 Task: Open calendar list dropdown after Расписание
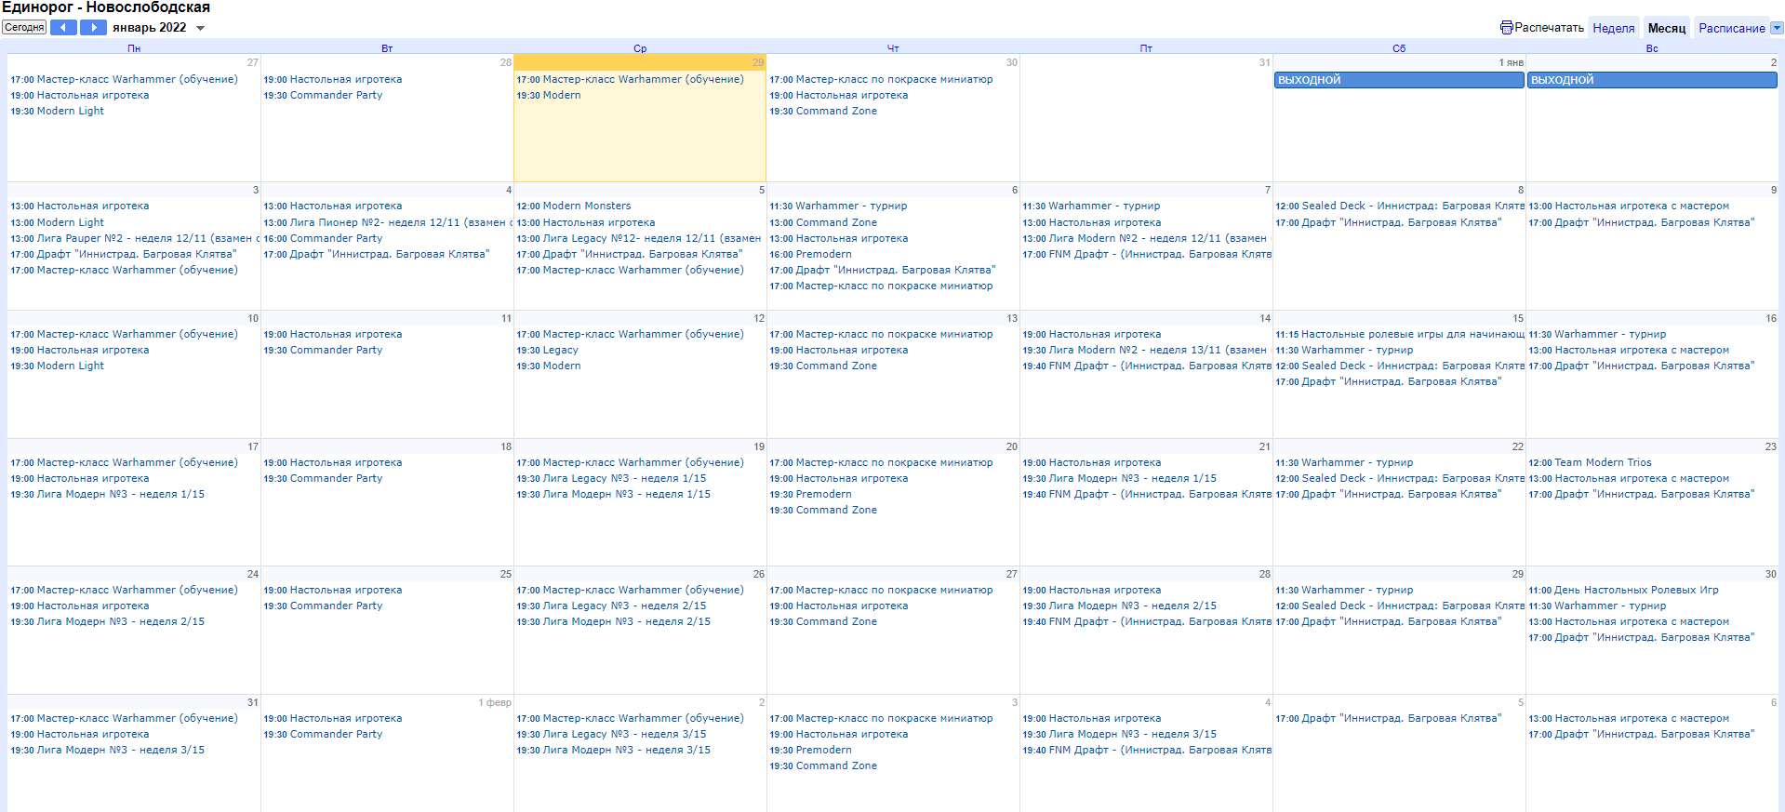1777,28
